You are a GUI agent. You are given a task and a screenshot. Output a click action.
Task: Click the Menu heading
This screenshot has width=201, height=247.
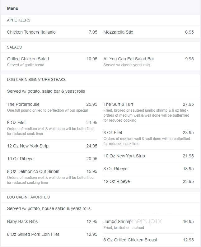click(x=13, y=8)
